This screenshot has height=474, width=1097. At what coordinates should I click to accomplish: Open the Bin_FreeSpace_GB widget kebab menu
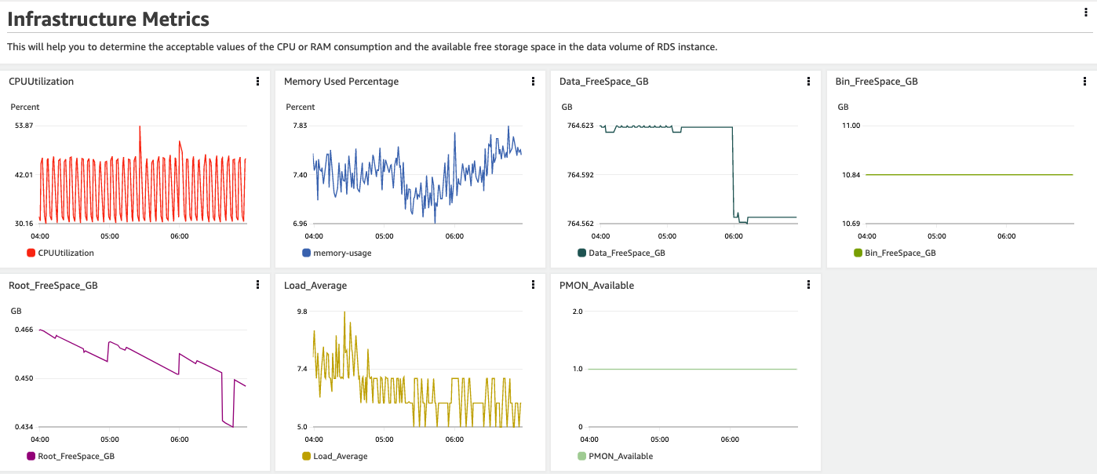[x=1084, y=81]
